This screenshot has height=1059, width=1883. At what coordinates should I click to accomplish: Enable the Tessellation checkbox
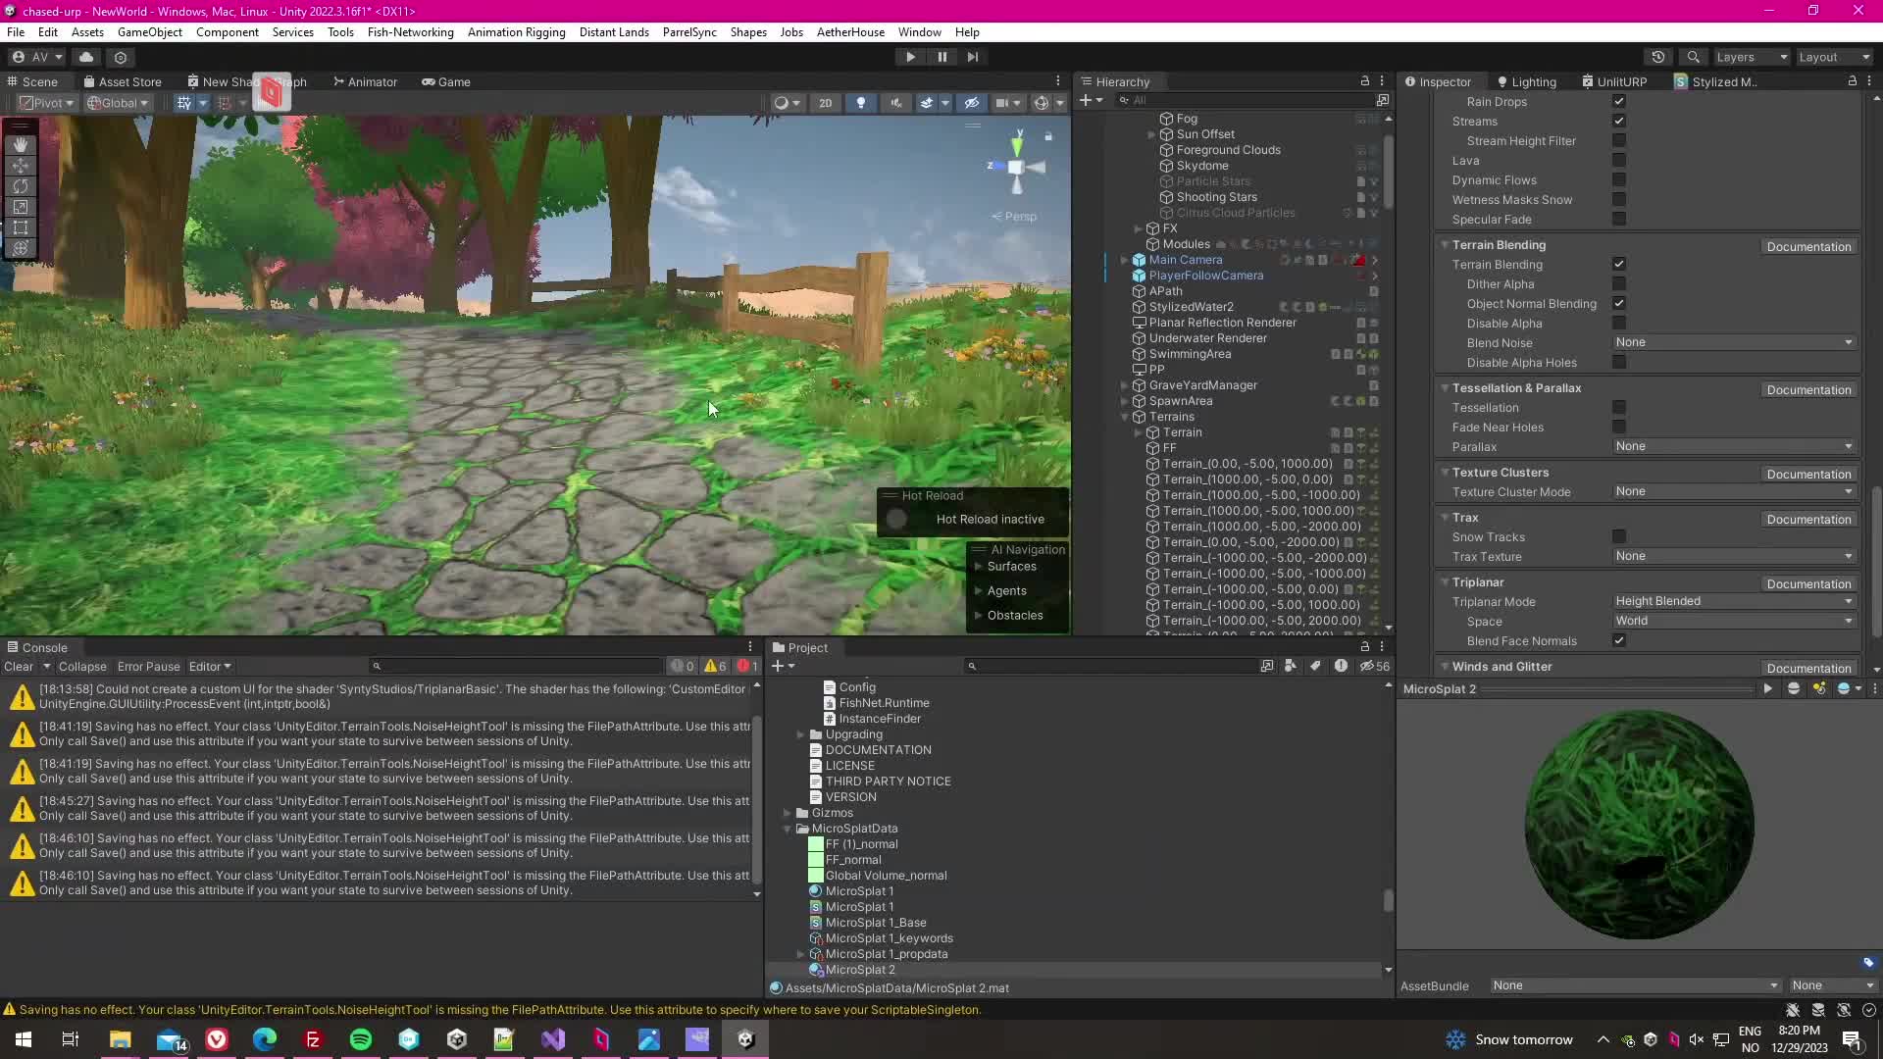pyautogui.click(x=1618, y=408)
